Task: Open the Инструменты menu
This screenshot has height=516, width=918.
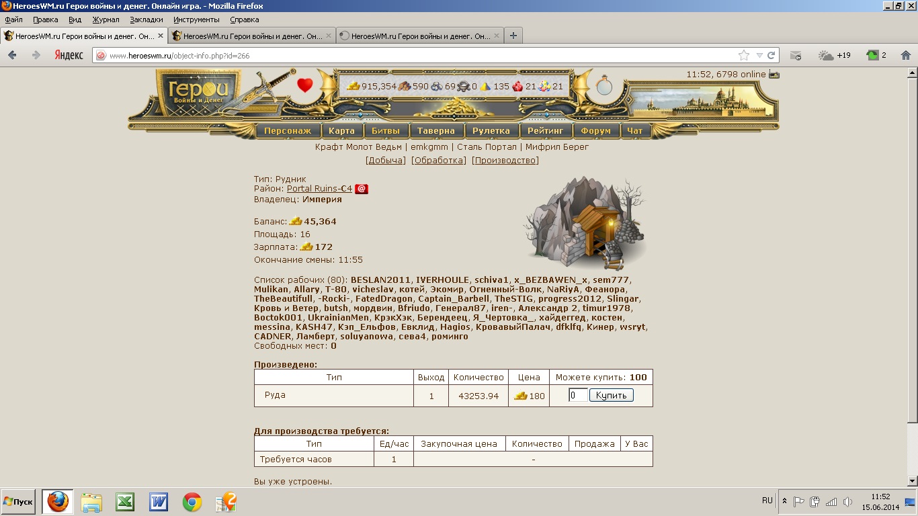Action: coord(196,20)
